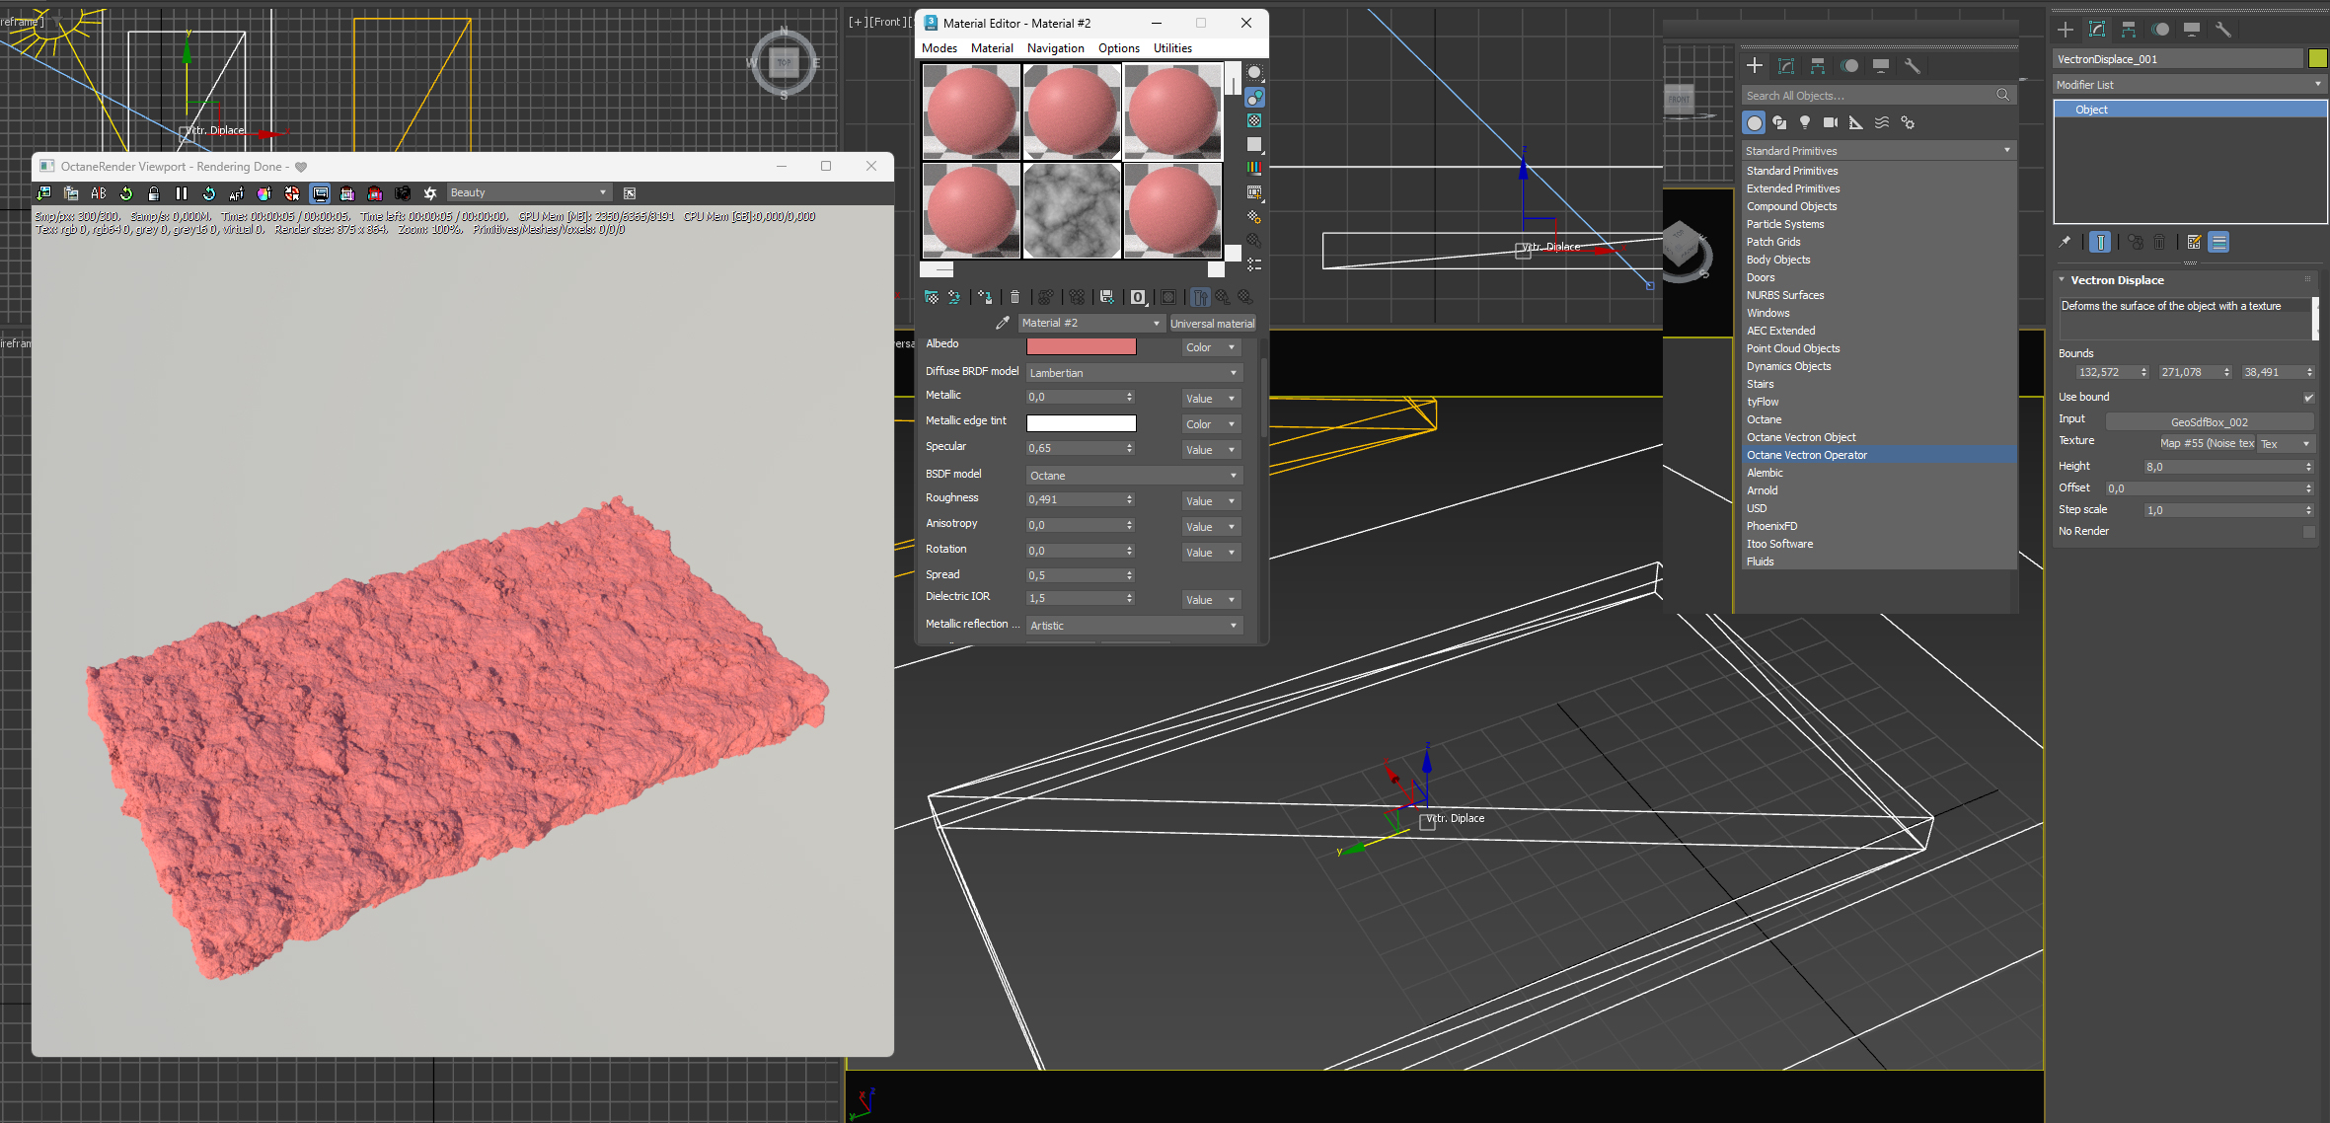Open the Navigation menu in Material Editor
The width and height of the screenshot is (2330, 1123).
[x=1055, y=48]
